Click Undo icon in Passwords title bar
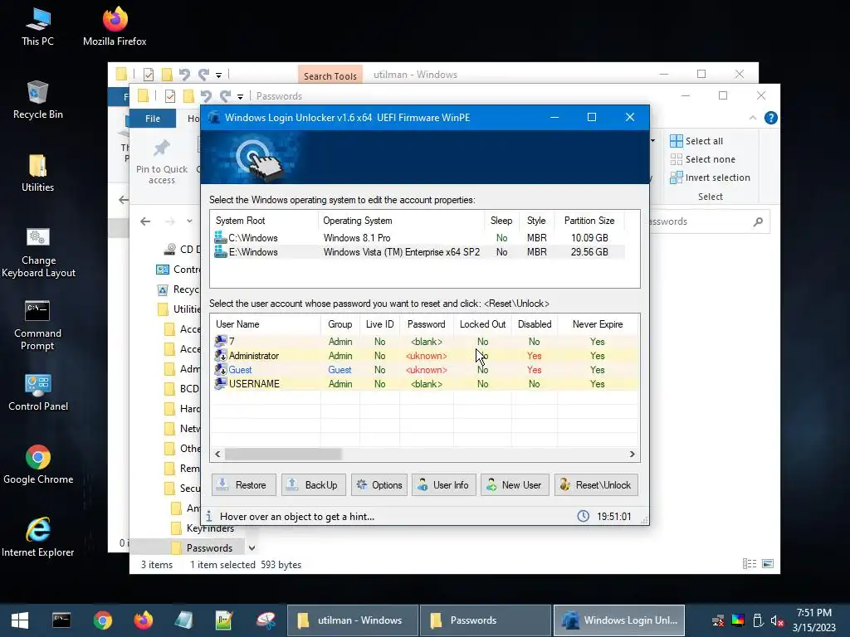Image resolution: width=850 pixels, height=637 pixels. pyautogui.click(x=206, y=96)
